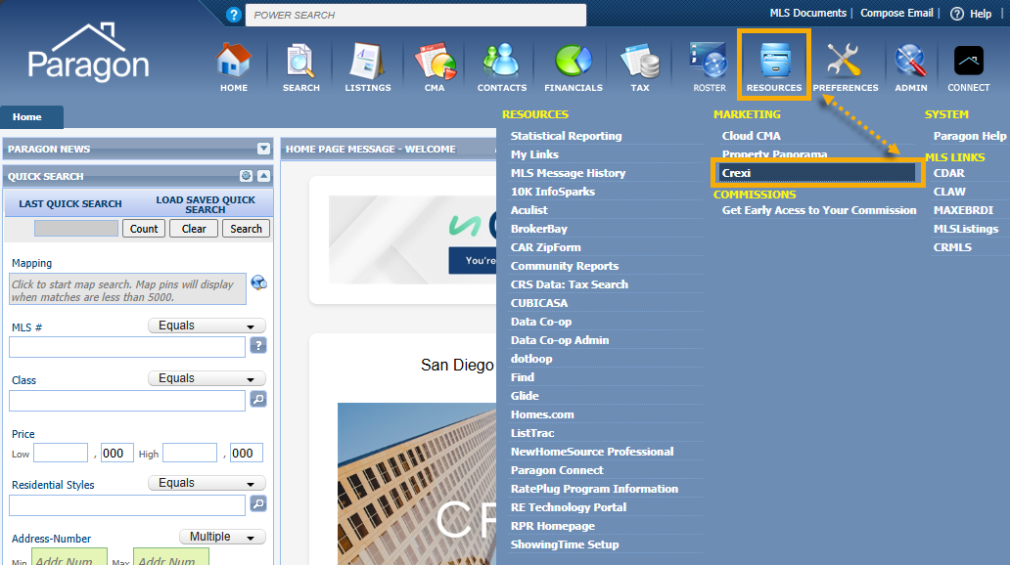Screen dimensions: 1010x565
Task: Click the San Diego building photo
Action: coord(417,484)
